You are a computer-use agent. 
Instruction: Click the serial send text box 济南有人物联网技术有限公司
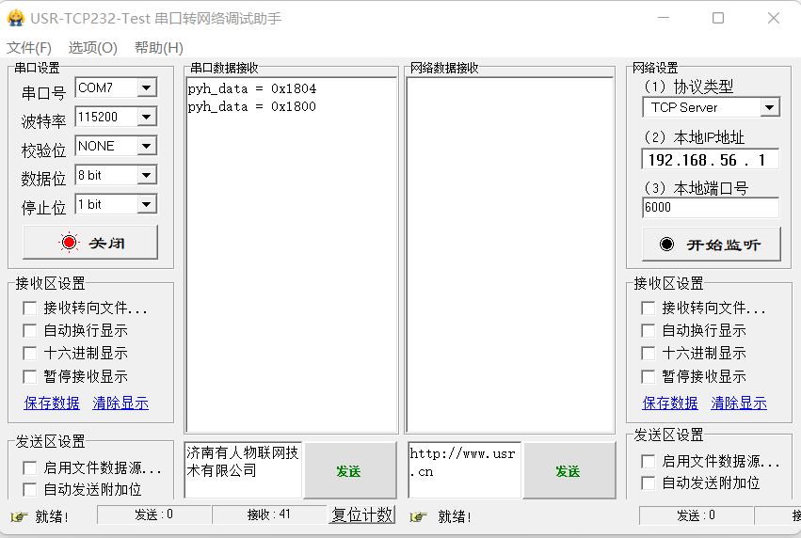point(243,469)
